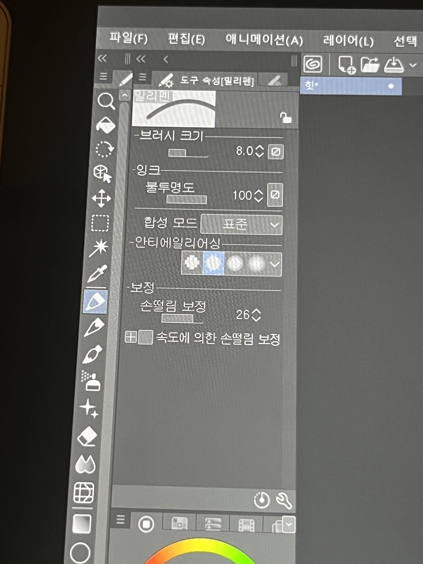
Task: Select the Airbrush spray tool
Action: click(x=91, y=381)
